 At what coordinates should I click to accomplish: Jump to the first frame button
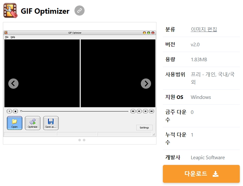[x=133, y=111]
